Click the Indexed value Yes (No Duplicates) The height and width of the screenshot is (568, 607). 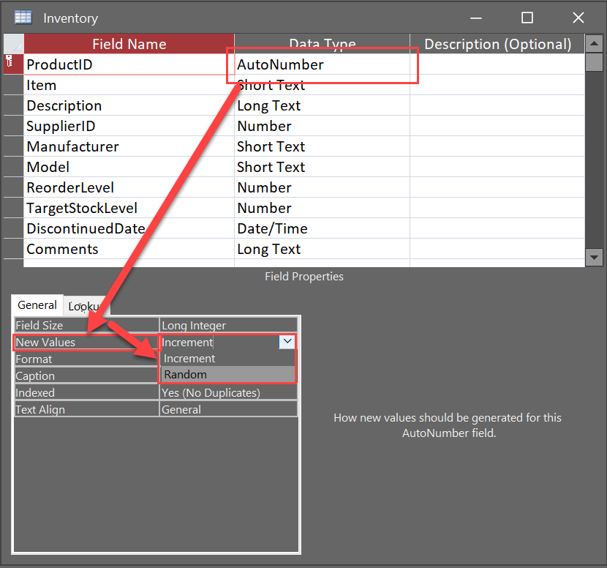pos(228,392)
